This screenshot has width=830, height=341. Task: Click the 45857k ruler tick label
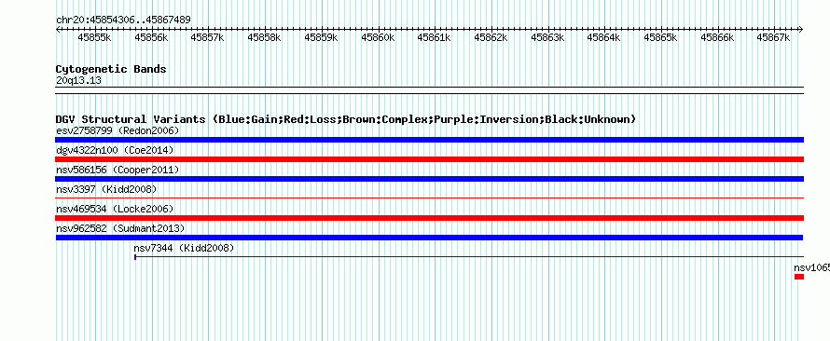click(x=207, y=37)
